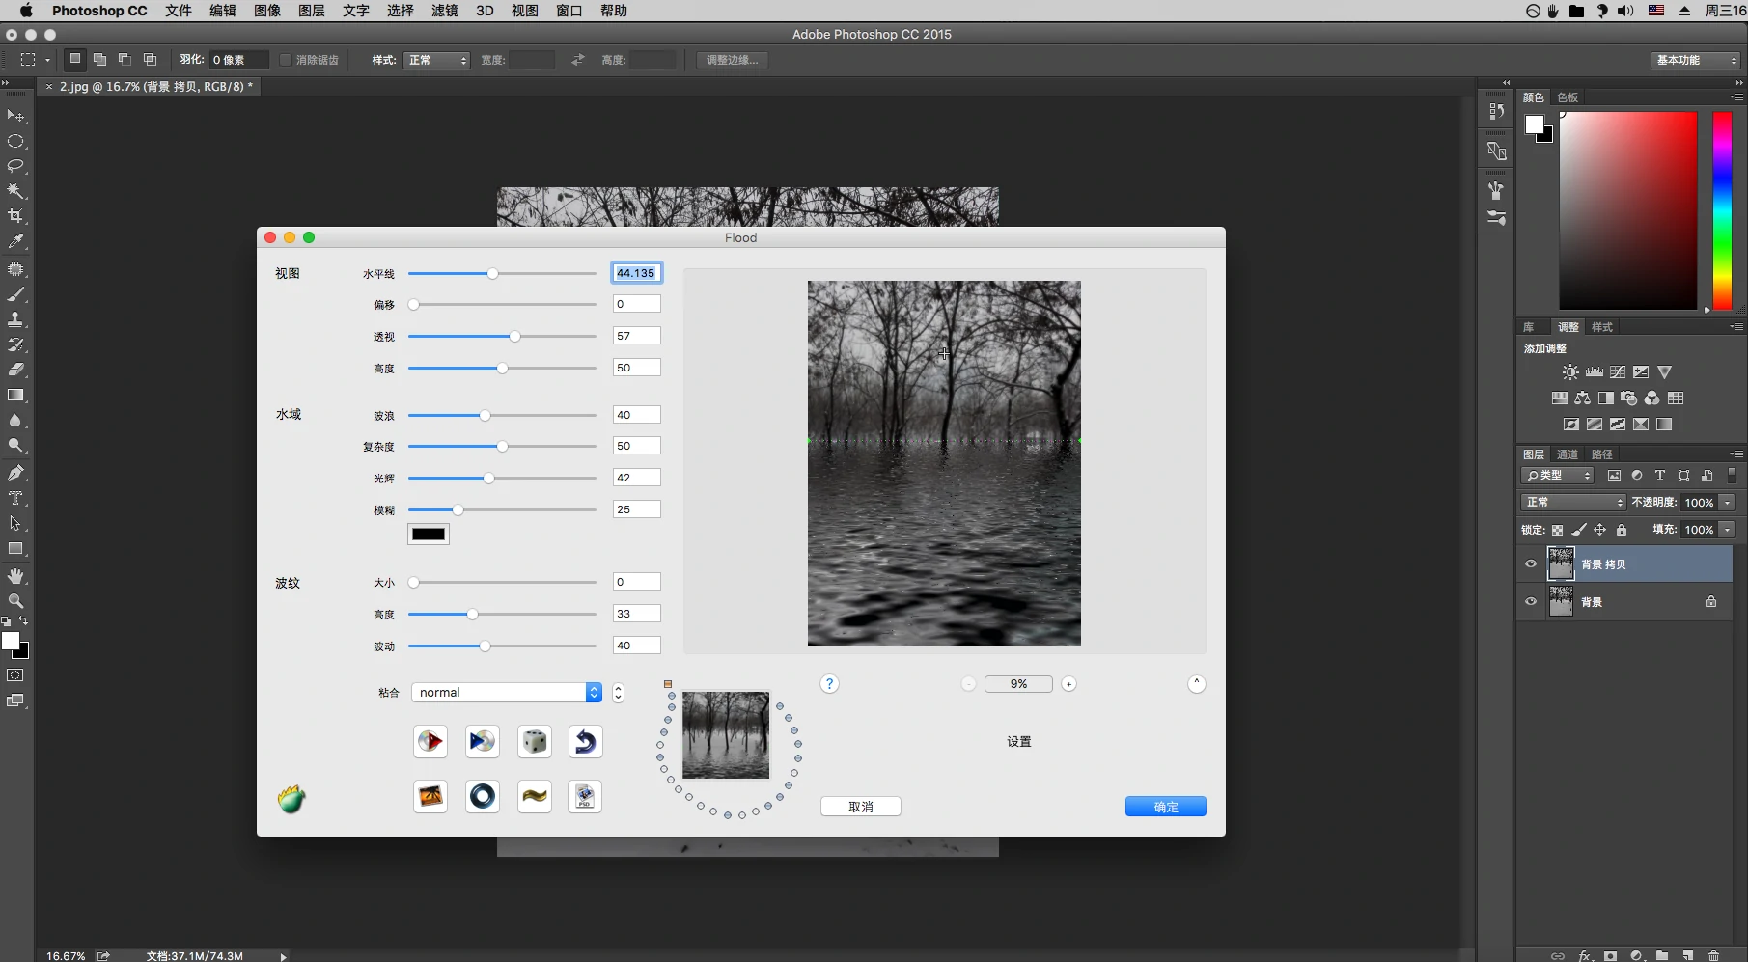The height and width of the screenshot is (962, 1748).
Task: Open the 粘合 normal dropdown
Action: pyautogui.click(x=507, y=693)
